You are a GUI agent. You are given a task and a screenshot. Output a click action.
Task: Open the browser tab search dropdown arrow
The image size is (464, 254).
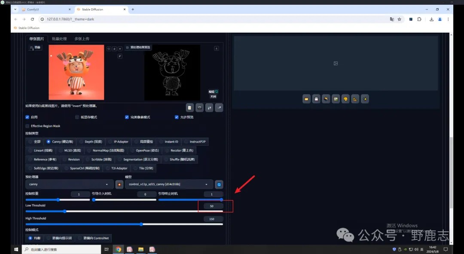(15, 9)
